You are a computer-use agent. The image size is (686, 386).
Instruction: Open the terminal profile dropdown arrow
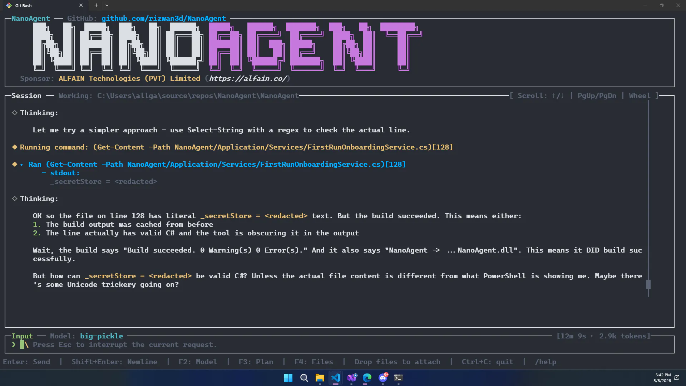point(107,5)
